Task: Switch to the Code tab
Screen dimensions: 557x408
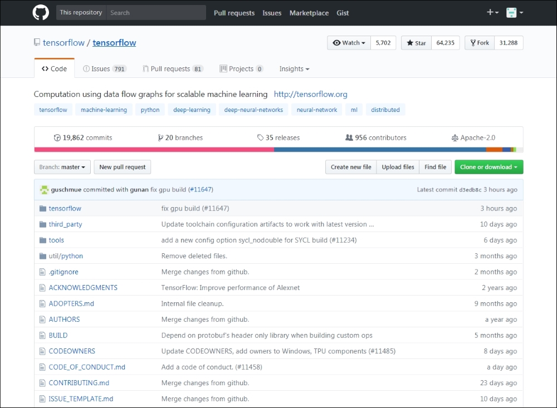Action: click(55, 68)
